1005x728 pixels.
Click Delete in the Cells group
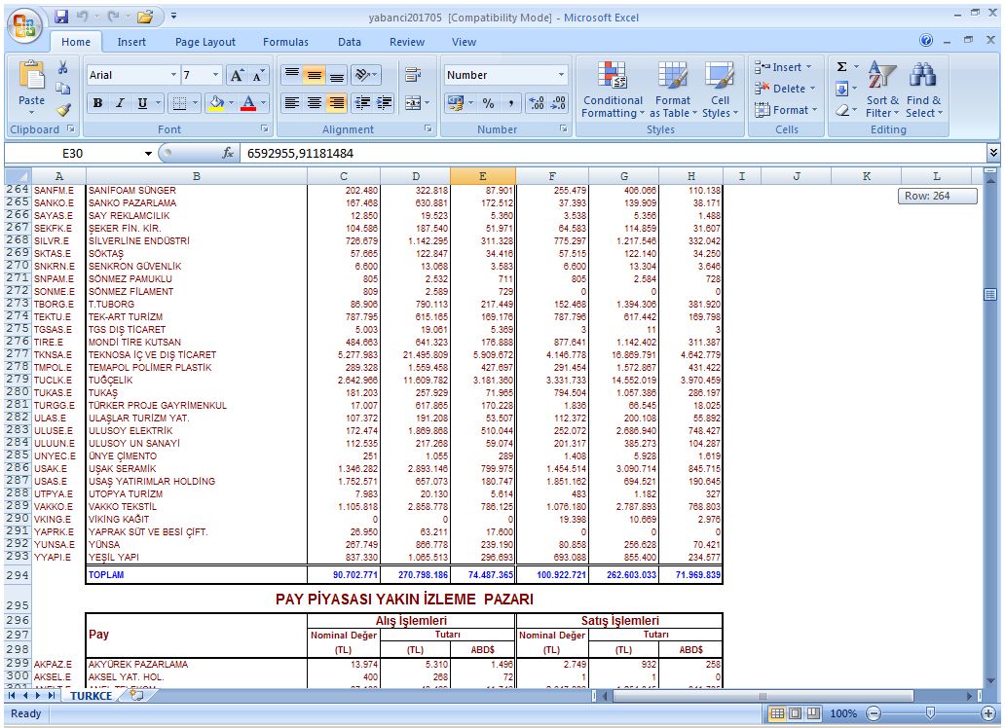pyautogui.click(x=785, y=89)
